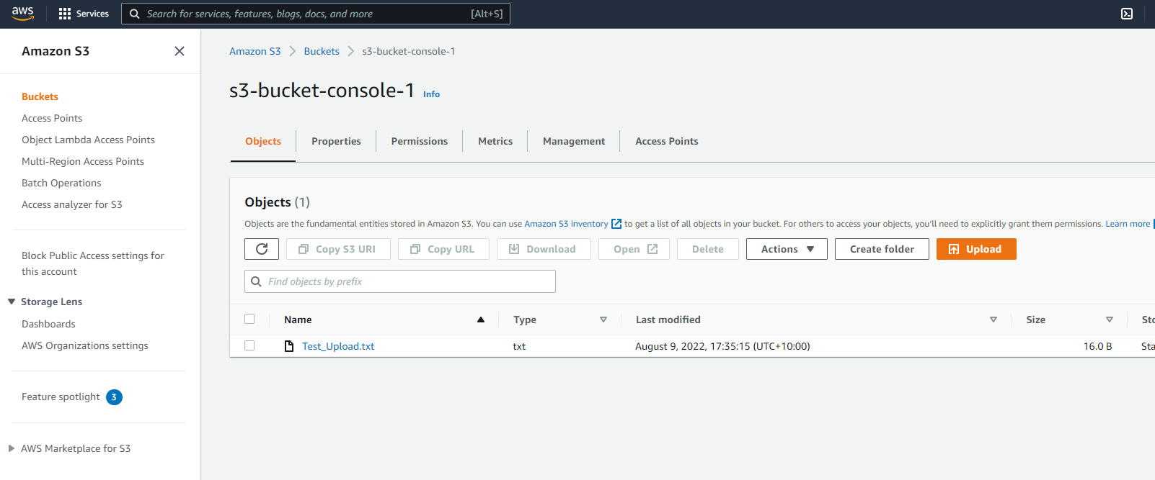
Task: Click the Copy S3 URI button
Action: 338,249
